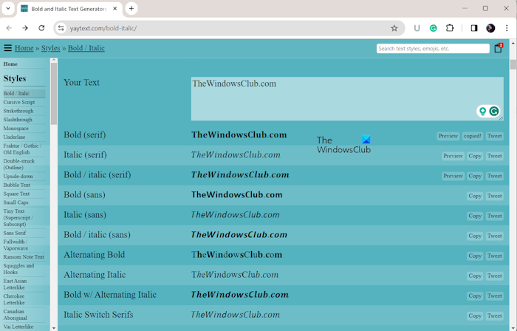Click the page vertical scrollbar thumb
The width and height of the screenshot is (517, 331).
513,64
